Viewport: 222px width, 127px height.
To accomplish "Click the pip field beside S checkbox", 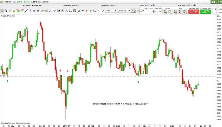I will click(218, 9).
